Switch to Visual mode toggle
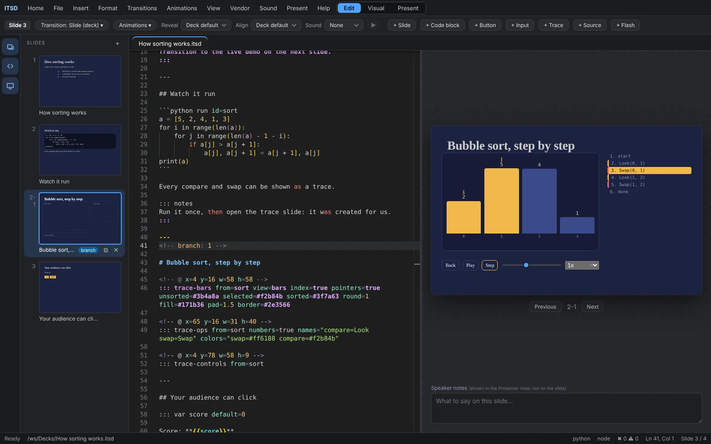This screenshot has width=711, height=444. click(376, 8)
